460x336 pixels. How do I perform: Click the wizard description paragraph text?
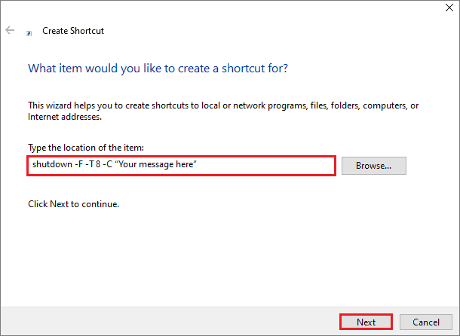[x=223, y=111]
